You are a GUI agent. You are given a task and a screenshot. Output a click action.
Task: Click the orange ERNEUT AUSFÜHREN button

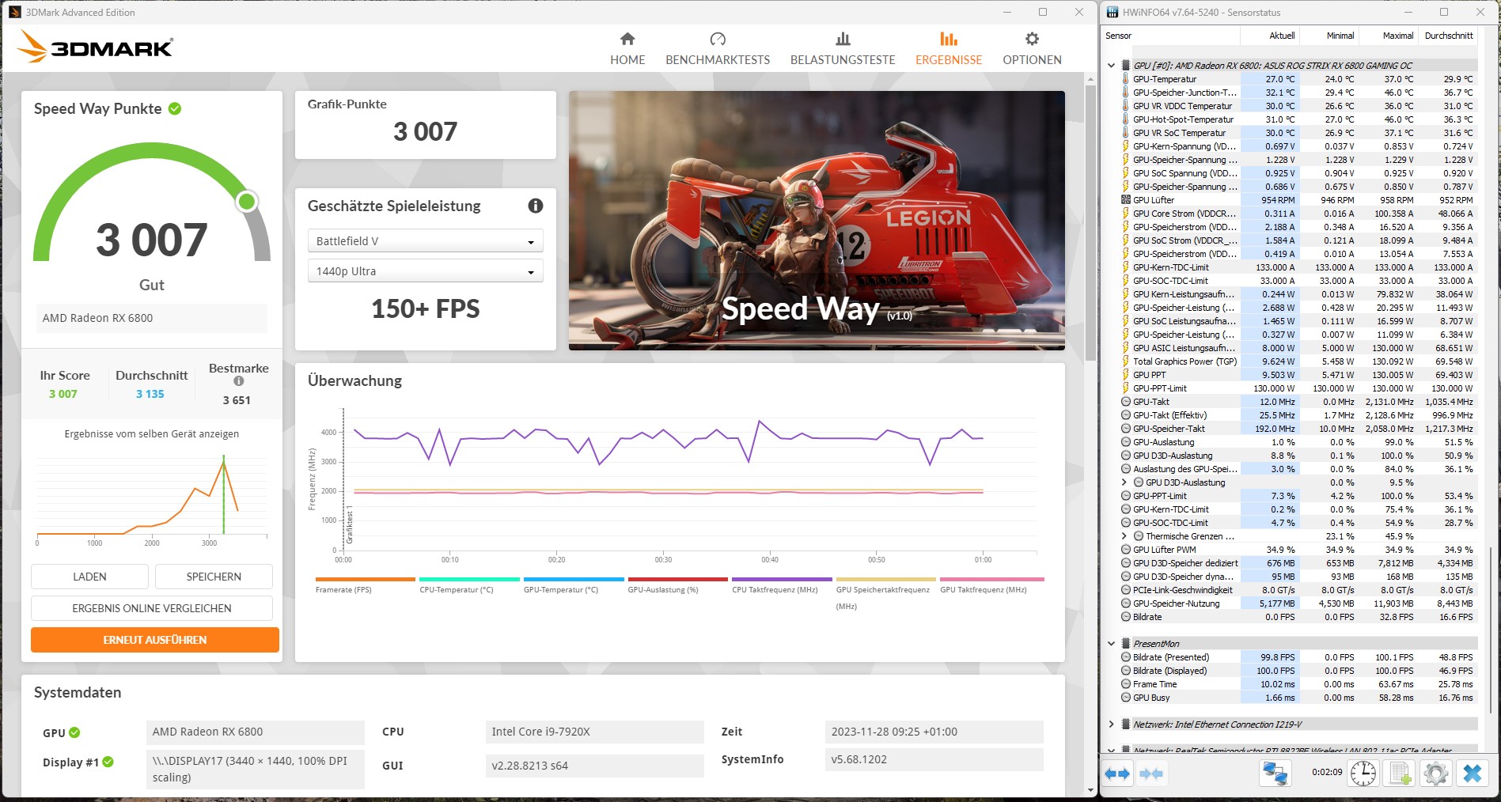155,640
